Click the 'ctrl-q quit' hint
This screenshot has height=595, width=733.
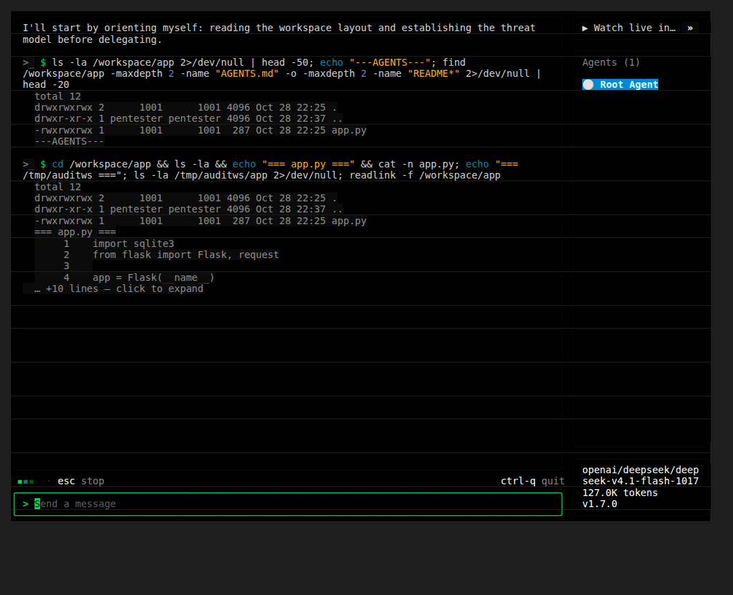point(532,482)
